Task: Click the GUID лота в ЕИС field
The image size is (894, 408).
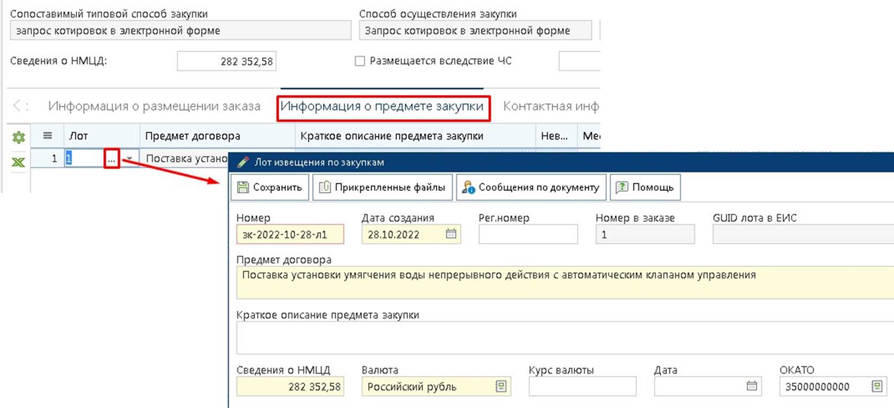Action: (x=803, y=234)
